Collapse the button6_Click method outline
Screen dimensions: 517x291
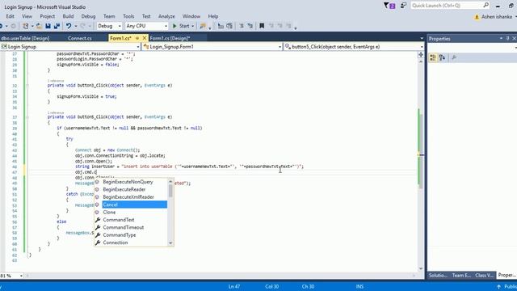(x=27, y=117)
